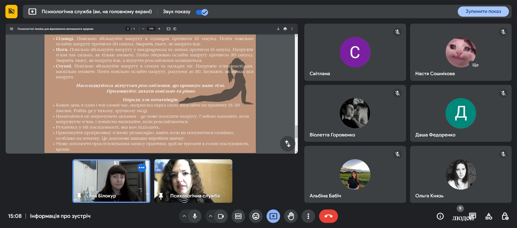Open the emoji reactions panel
Viewport: 517px width, 228px height.
(x=256, y=216)
